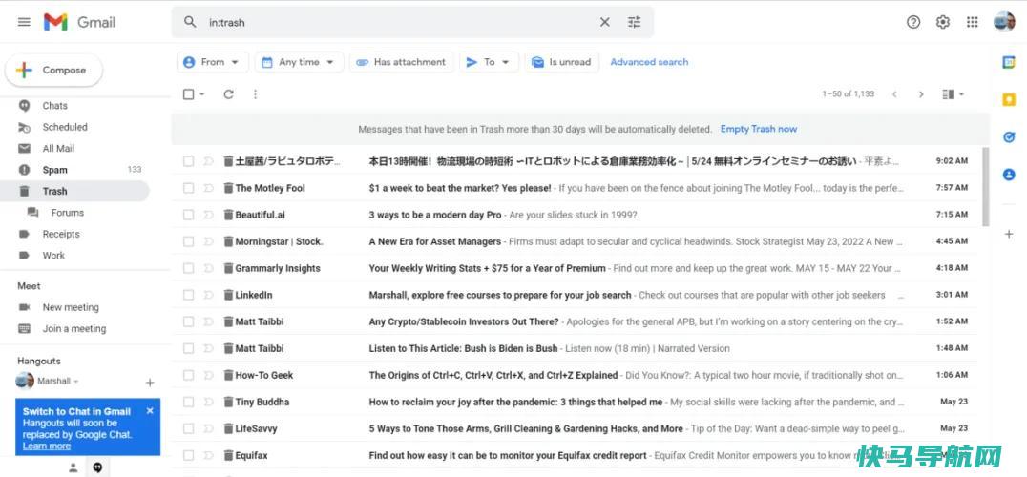Click the in:trash search field
This screenshot has height=477, width=1027.
[x=398, y=22]
